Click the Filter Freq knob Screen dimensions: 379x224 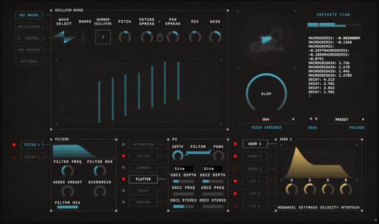[68, 170]
